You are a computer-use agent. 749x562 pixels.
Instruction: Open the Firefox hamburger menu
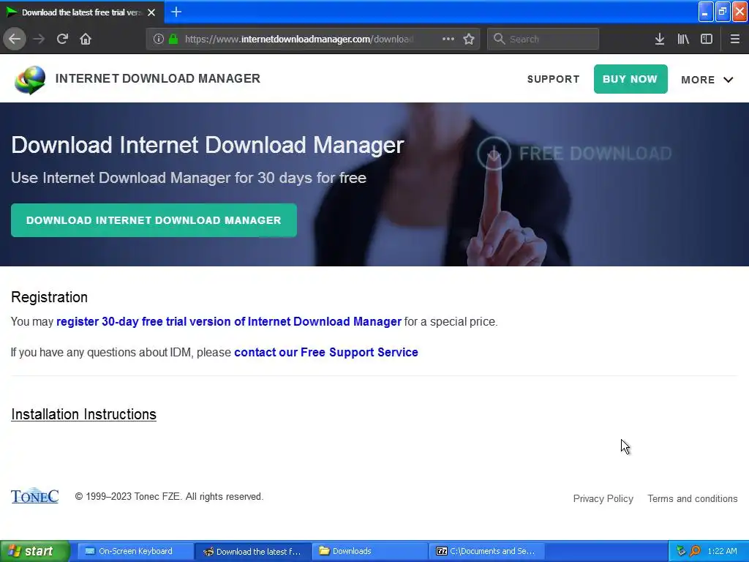click(x=735, y=39)
